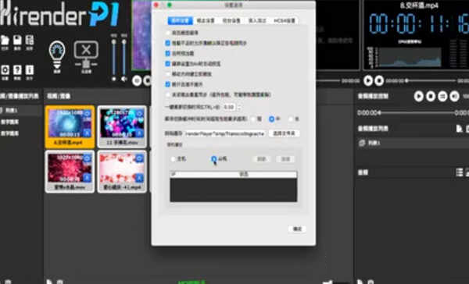
Task: Confirm settings with the bottom OK button
Action: 297,229
